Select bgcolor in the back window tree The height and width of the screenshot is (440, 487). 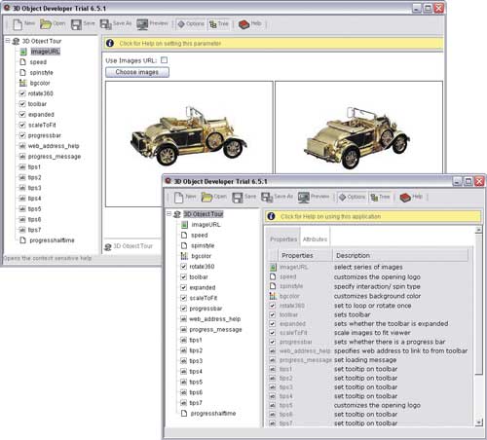(x=40, y=83)
